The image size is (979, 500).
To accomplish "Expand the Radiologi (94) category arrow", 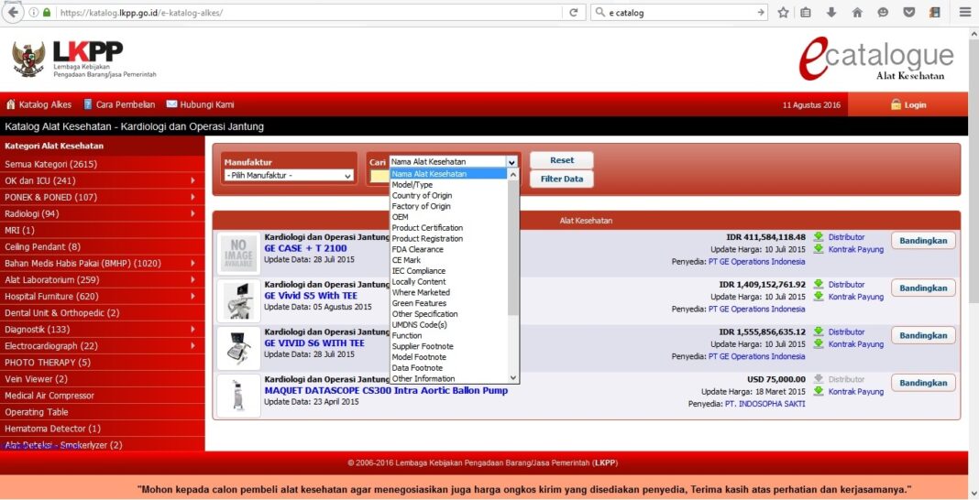I will tap(192, 214).
